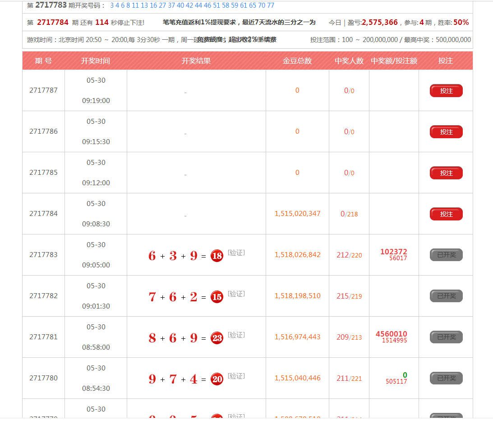The image size is (493, 426).
Task: Verify the result of period 2717782
Action: 236,294
